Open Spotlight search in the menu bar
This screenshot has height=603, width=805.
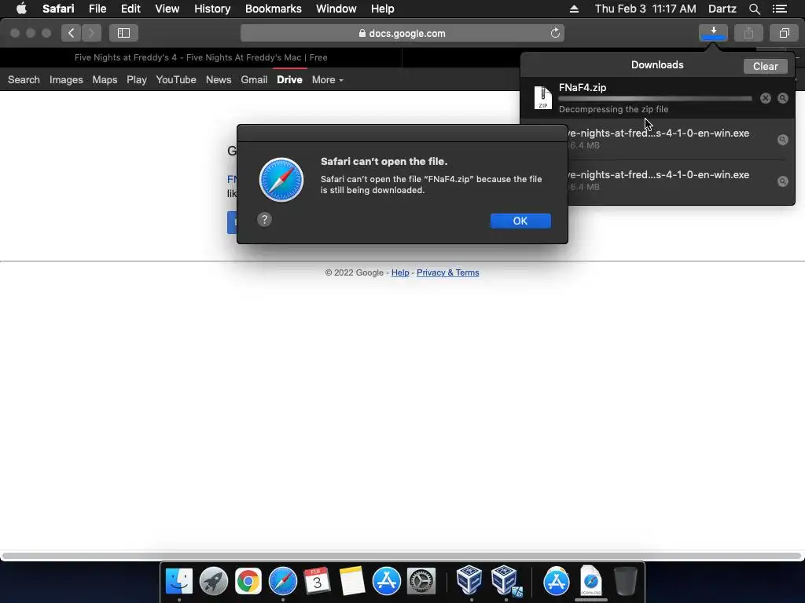(x=754, y=9)
